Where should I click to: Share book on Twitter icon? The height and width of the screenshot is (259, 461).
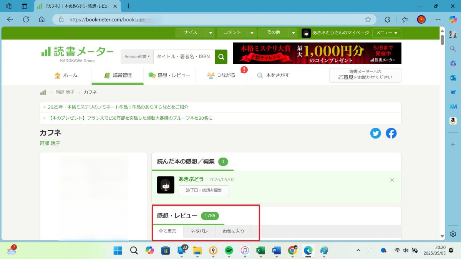pos(375,133)
